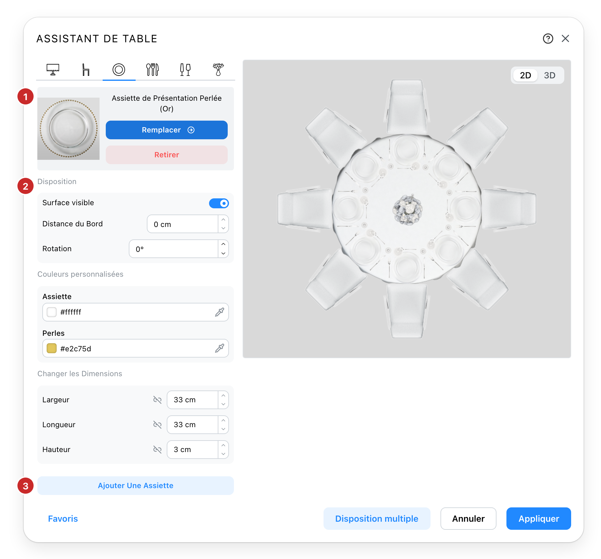Click the Rotation input field
This screenshot has height=559, width=601.
pyautogui.click(x=174, y=249)
